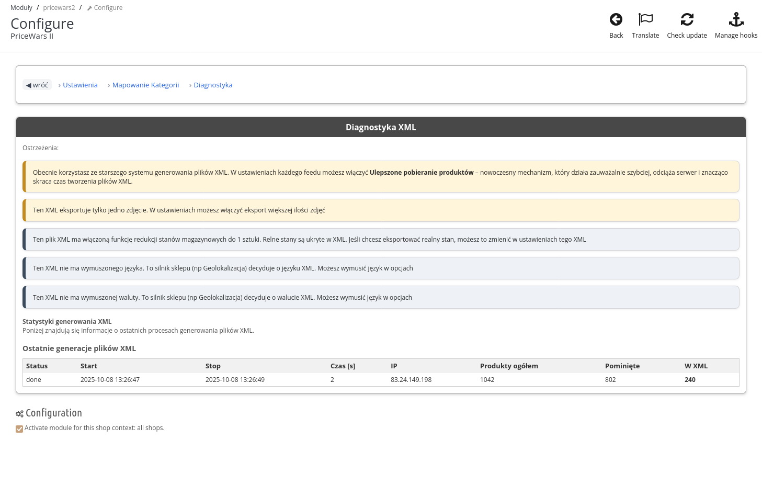Click the Diagnostyka XML panel header
Image resolution: width=762 pixels, height=485 pixels.
(x=381, y=127)
